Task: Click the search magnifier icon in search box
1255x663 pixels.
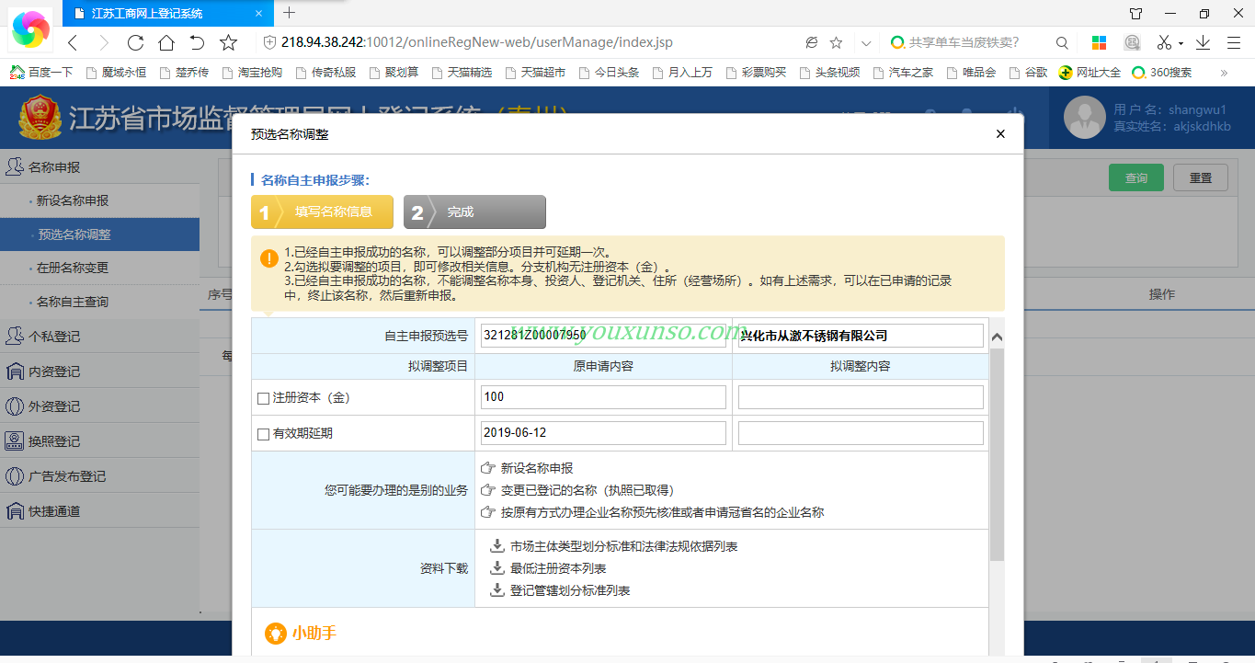Action: [x=1062, y=42]
